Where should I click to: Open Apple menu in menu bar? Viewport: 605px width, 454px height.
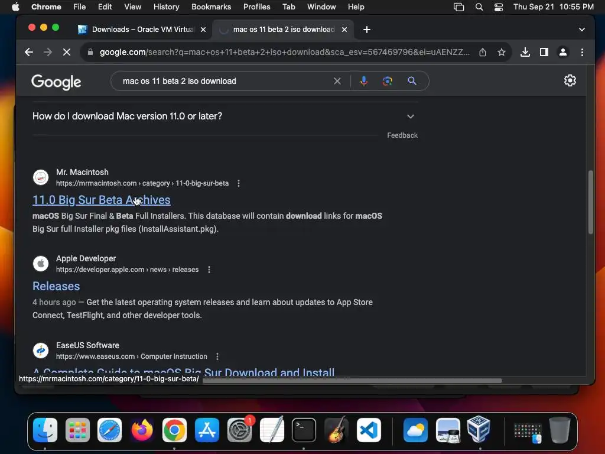(15, 7)
